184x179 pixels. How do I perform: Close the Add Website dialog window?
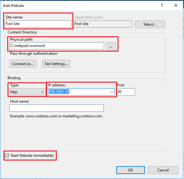(x=176, y=5)
